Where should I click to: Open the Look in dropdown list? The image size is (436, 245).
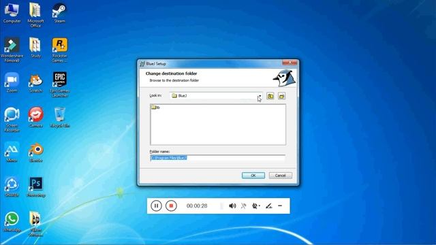click(260, 96)
